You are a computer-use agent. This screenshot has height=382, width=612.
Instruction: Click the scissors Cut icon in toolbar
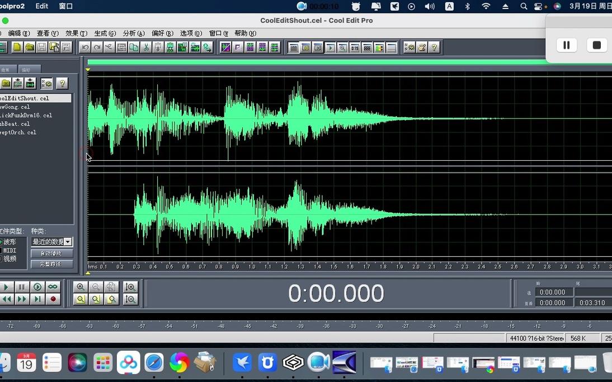point(146,47)
